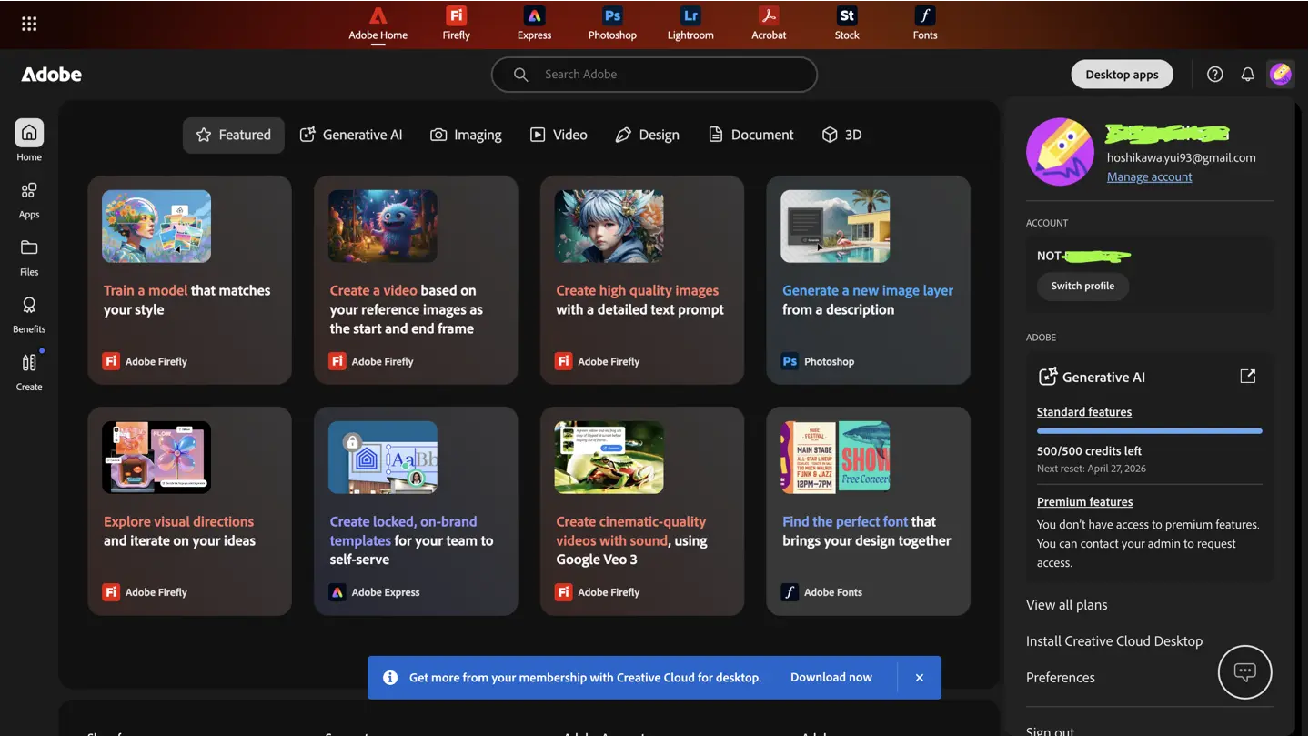Launch Firefly from the top app bar
This screenshot has width=1309, height=736.
tap(456, 24)
